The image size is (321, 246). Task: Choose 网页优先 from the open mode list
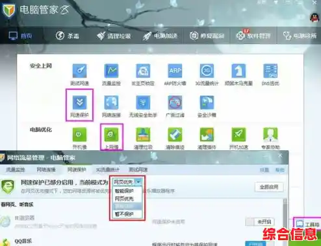124,199
